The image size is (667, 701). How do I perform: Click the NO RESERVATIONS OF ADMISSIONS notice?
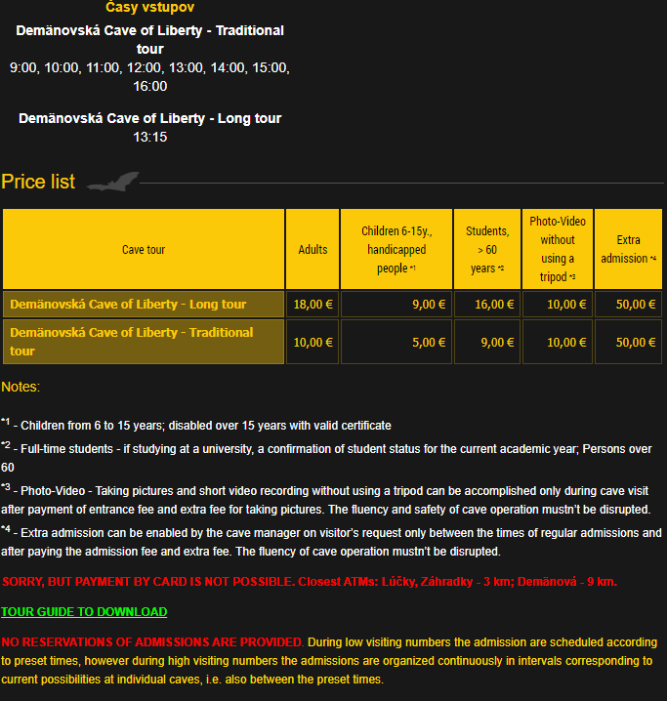pos(152,642)
